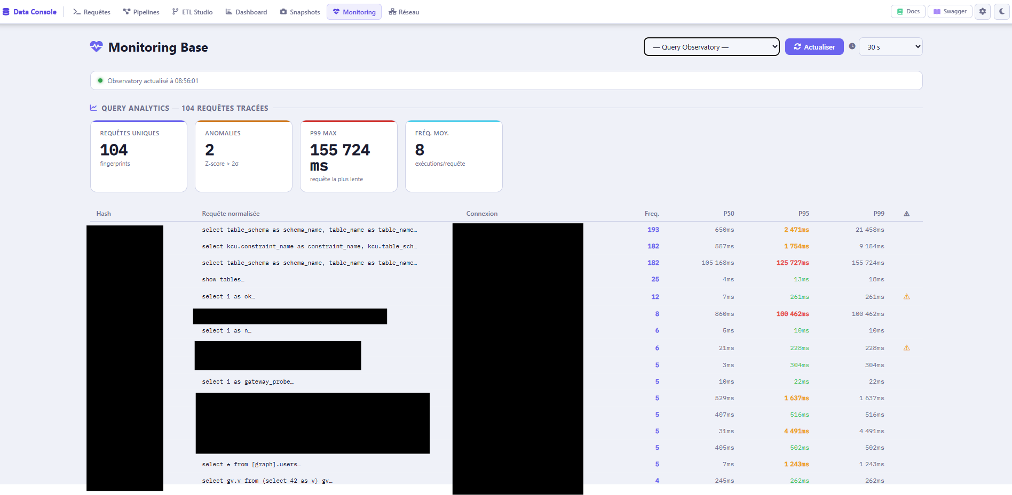This screenshot has width=1012, height=495.
Task: Open the Requêtes menu tab
Action: [92, 12]
